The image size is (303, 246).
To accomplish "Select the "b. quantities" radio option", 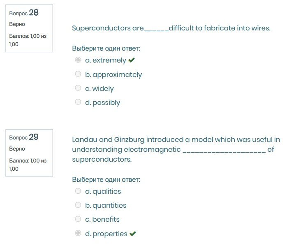I will [x=78, y=205].
